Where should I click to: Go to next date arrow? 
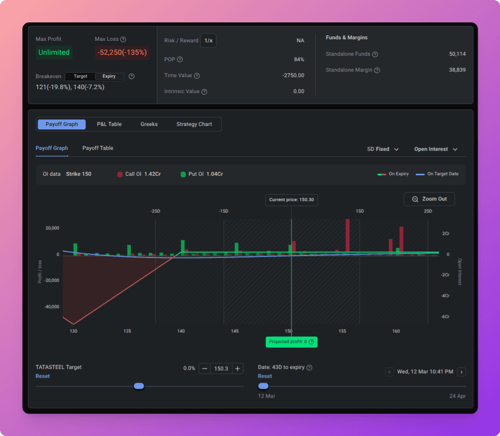point(462,372)
